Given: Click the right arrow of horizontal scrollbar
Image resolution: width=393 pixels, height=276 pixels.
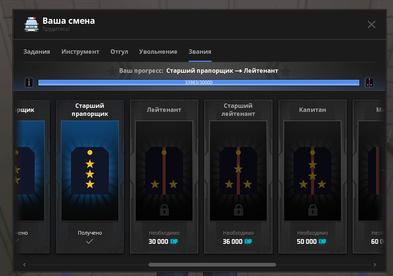Looking at the screenshot, I should pos(375,264).
